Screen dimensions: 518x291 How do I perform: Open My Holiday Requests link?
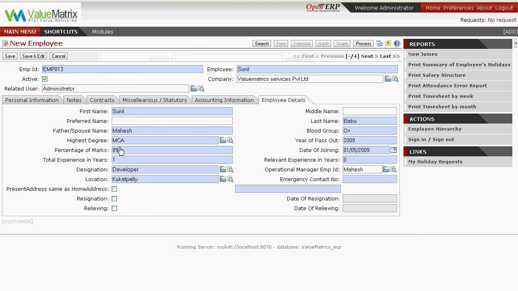click(x=435, y=162)
